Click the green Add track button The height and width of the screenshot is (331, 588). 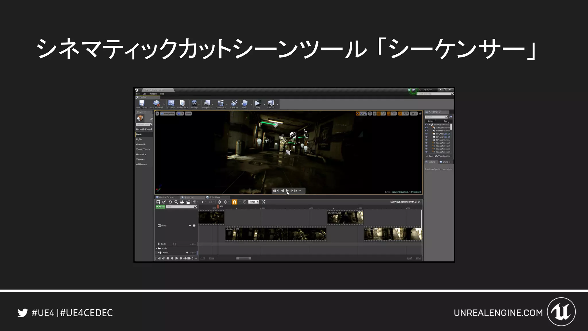160,207
